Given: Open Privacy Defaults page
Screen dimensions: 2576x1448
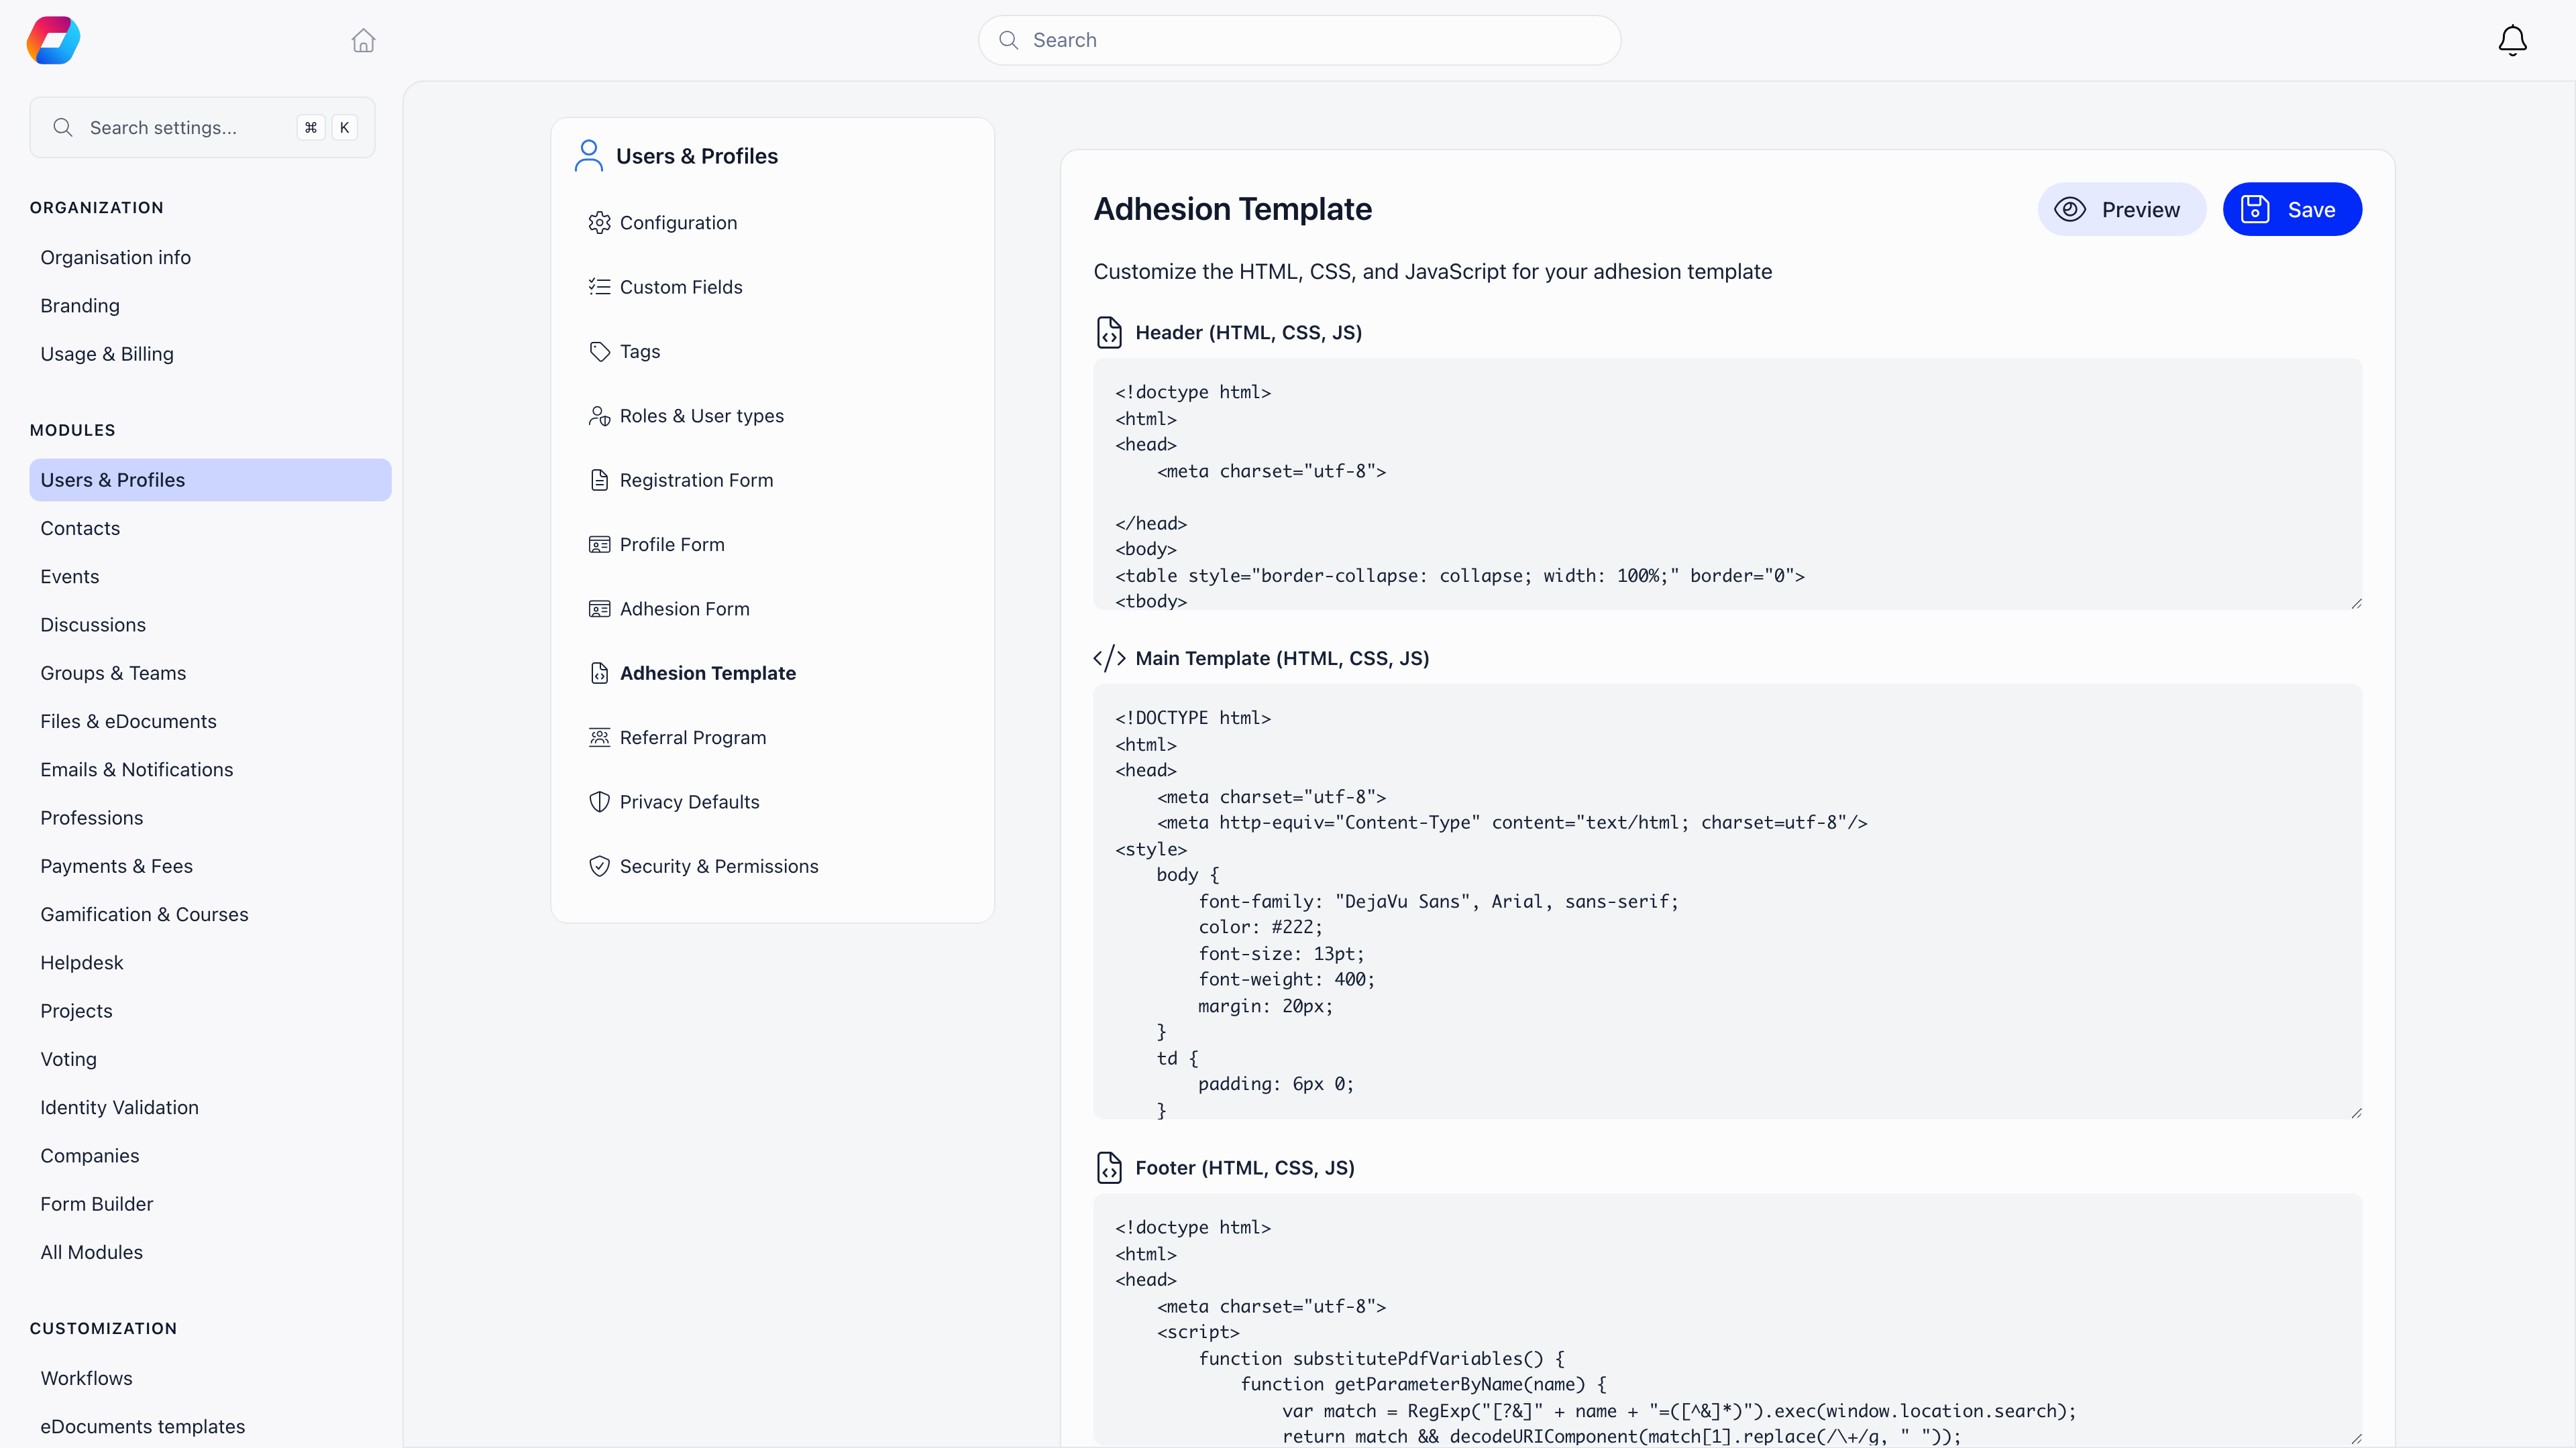Looking at the screenshot, I should (689, 802).
